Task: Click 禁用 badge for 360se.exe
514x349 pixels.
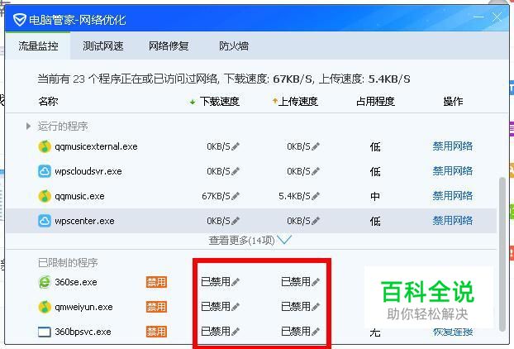Action: click(x=156, y=282)
